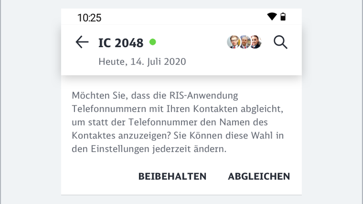The height and width of the screenshot is (204, 363).
Task: Tap the battery icon in status bar
Action: pyautogui.click(x=283, y=17)
